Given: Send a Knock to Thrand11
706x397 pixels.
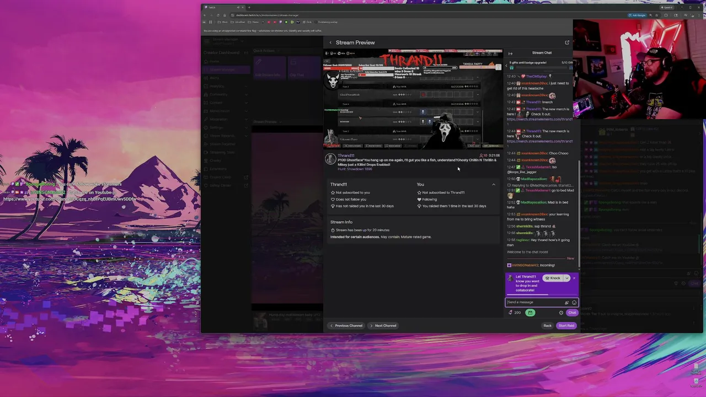Looking at the screenshot, I should click(553, 278).
